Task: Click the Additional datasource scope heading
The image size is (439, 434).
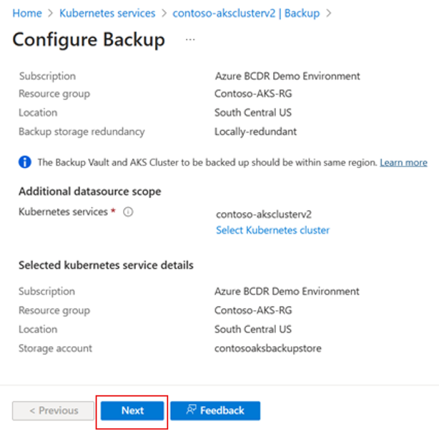Action: click(90, 192)
